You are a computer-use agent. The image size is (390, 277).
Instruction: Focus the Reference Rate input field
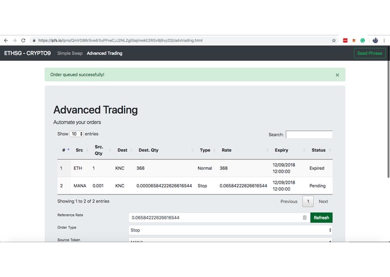[x=219, y=218]
